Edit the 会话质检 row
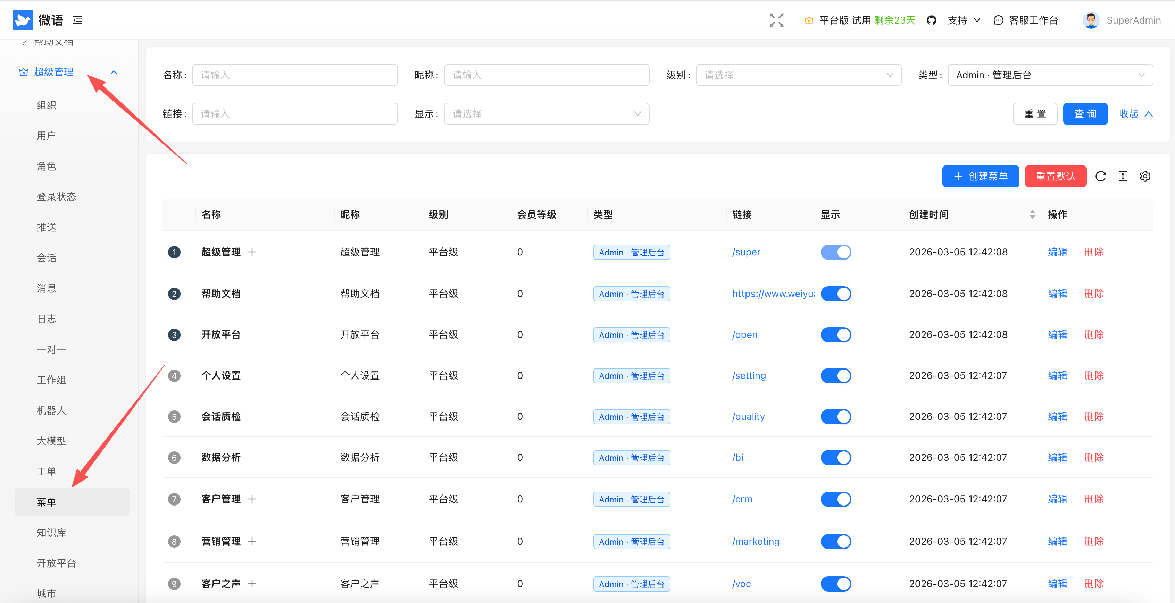Screen dimensions: 1175x603 [1057, 417]
